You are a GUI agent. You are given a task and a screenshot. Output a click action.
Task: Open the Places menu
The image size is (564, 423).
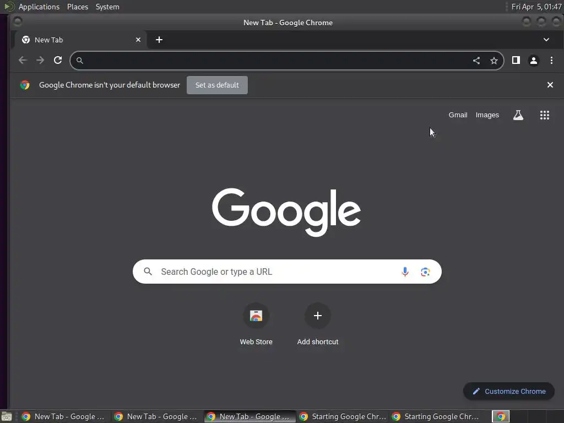tap(78, 7)
